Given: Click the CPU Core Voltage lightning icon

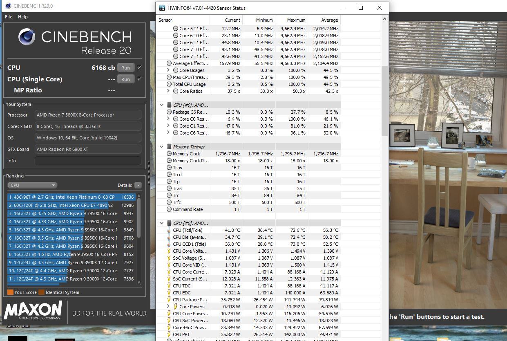Looking at the screenshot, I should click(x=169, y=251).
